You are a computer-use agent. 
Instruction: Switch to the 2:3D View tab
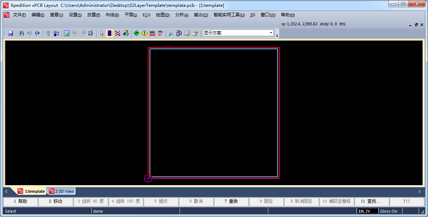pos(62,191)
